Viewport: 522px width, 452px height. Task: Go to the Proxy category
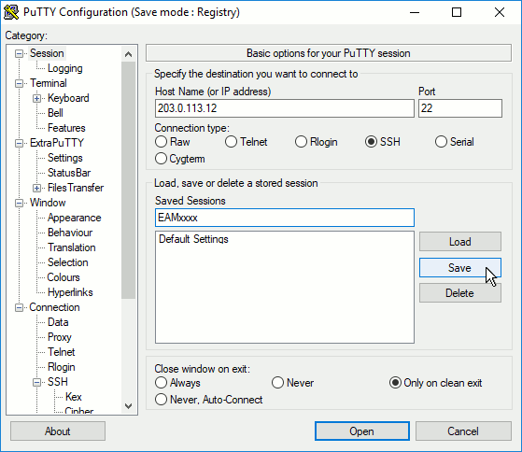pos(60,337)
